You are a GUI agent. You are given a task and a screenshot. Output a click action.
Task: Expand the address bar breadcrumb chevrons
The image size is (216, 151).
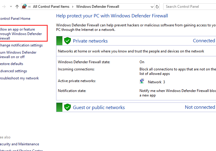pyautogui.click(x=29, y=7)
